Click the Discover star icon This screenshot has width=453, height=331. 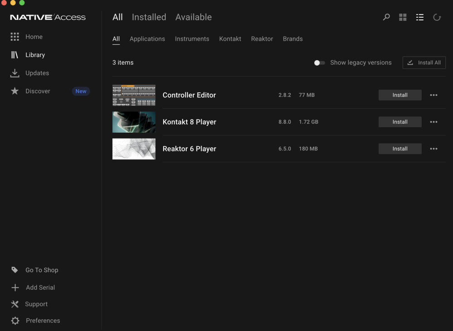(x=15, y=91)
